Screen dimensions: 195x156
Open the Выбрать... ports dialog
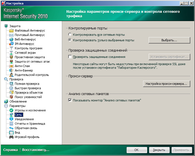click(169, 40)
